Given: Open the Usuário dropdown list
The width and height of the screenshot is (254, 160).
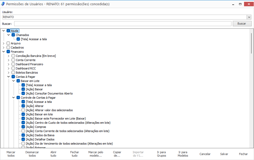Looking at the screenshot, I should [x=249, y=17].
